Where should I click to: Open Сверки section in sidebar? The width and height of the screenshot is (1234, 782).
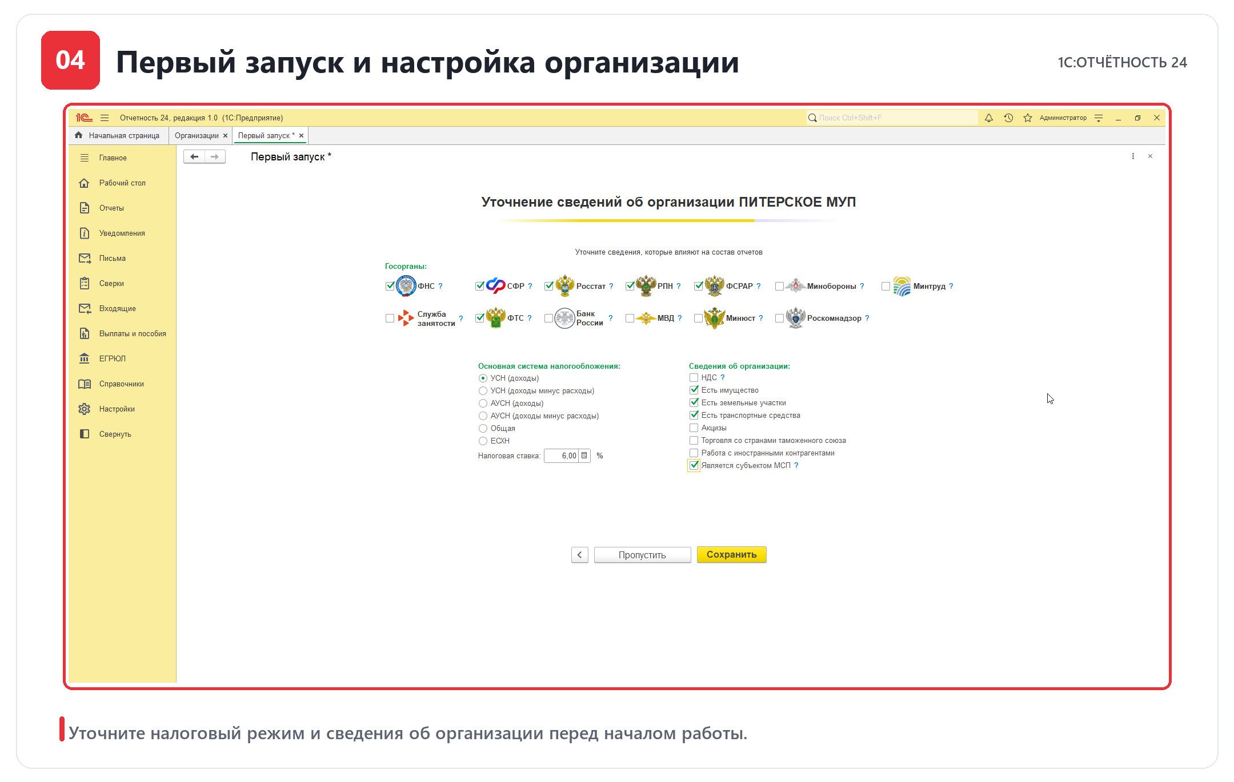(x=122, y=283)
